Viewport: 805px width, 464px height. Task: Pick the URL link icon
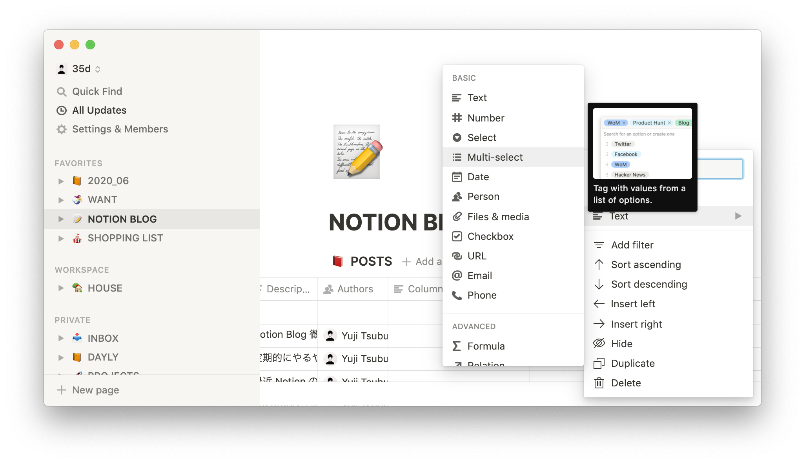[x=457, y=256]
